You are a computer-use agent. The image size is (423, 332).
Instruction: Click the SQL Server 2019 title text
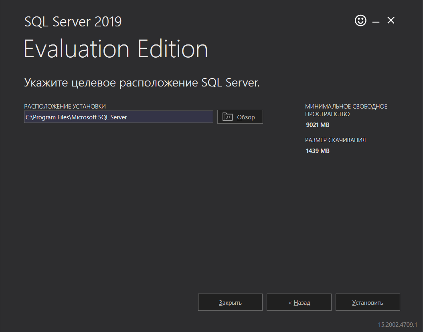(73, 22)
